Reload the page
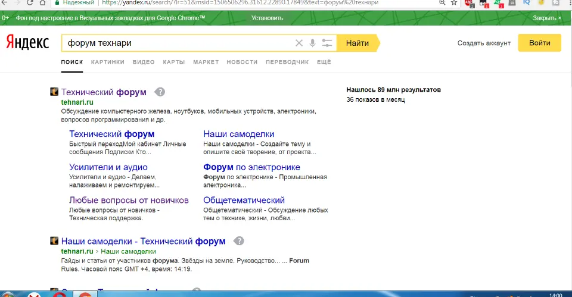This screenshot has width=572, height=297. point(30,2)
